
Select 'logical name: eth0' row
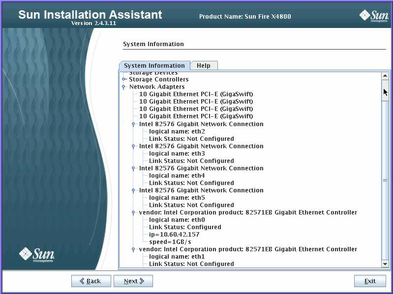pyautogui.click(x=177, y=220)
